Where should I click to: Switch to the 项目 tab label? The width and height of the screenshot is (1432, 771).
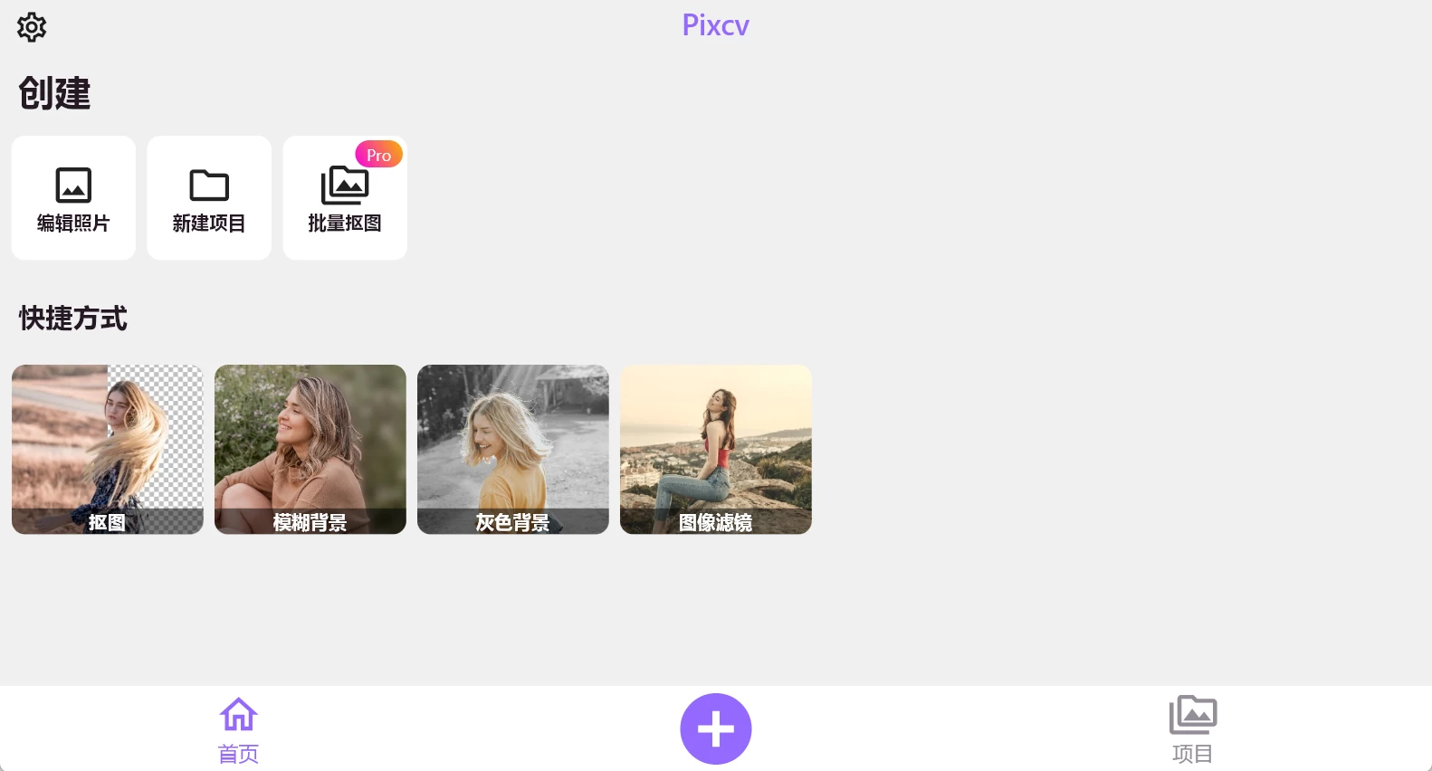pyautogui.click(x=1193, y=754)
